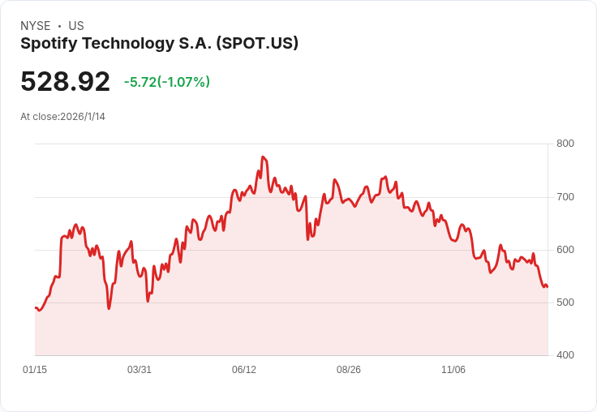The image size is (597, 412).
Task: Click the At close:2026/1/14 timestamp
Action: point(62,117)
